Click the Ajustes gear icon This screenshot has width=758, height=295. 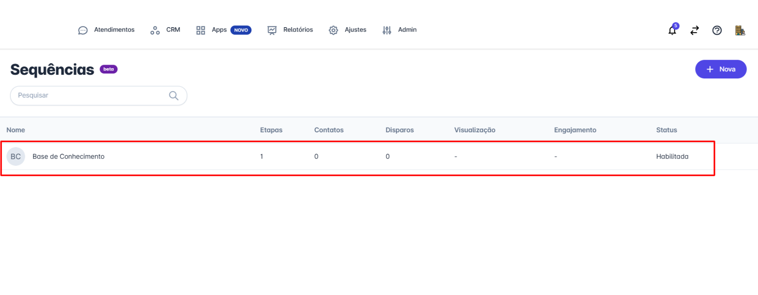click(333, 30)
